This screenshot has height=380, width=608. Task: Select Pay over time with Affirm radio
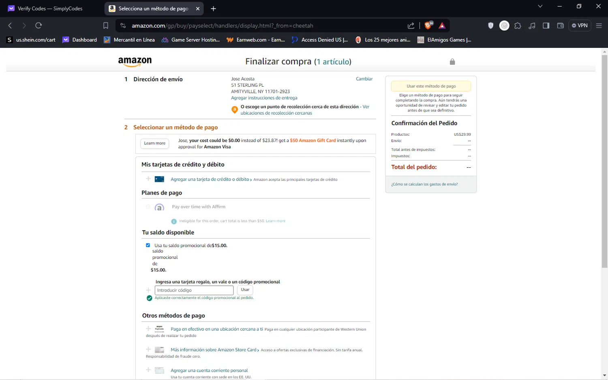tap(148, 207)
